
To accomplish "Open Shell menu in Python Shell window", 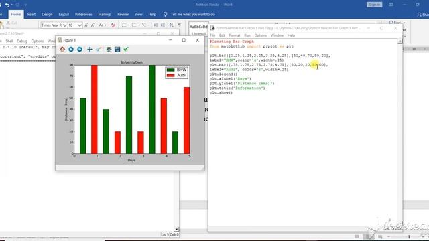I will point(9,41).
